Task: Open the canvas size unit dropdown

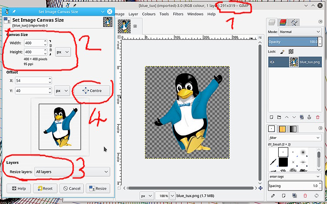Action: (63, 52)
